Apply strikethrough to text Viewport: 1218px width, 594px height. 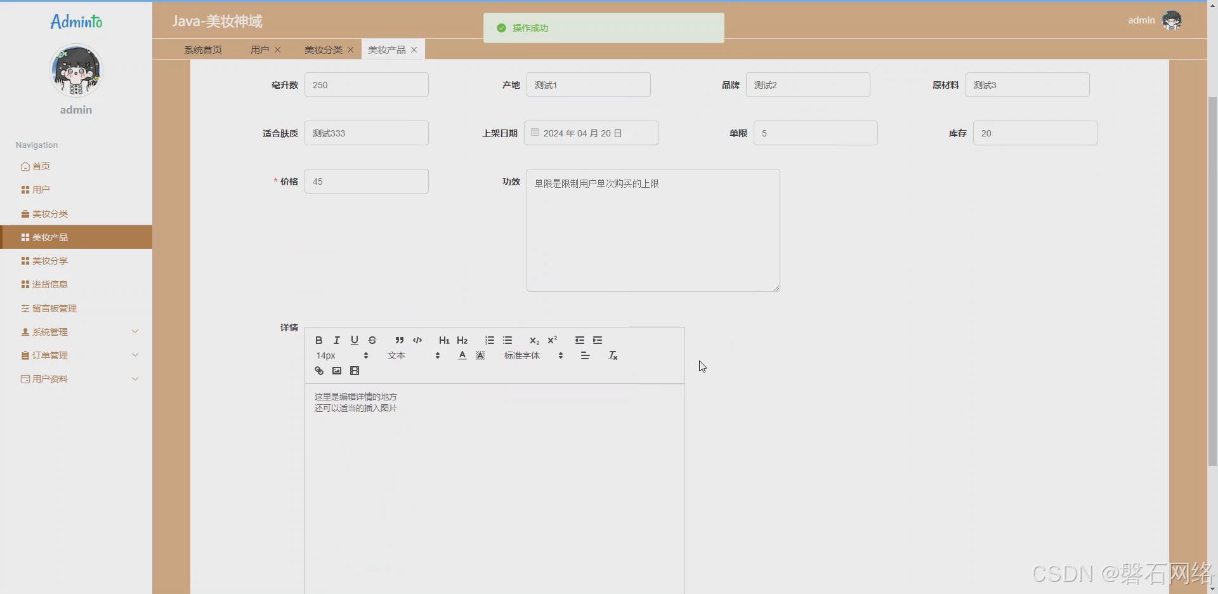tap(372, 340)
